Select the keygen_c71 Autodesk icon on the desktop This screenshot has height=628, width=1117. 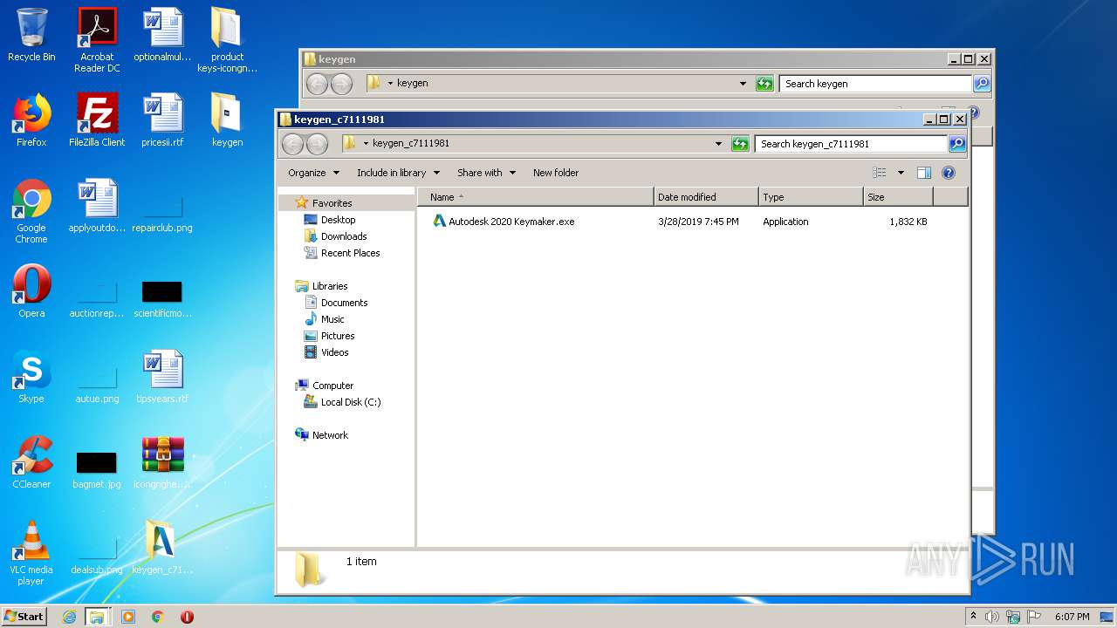tap(162, 548)
